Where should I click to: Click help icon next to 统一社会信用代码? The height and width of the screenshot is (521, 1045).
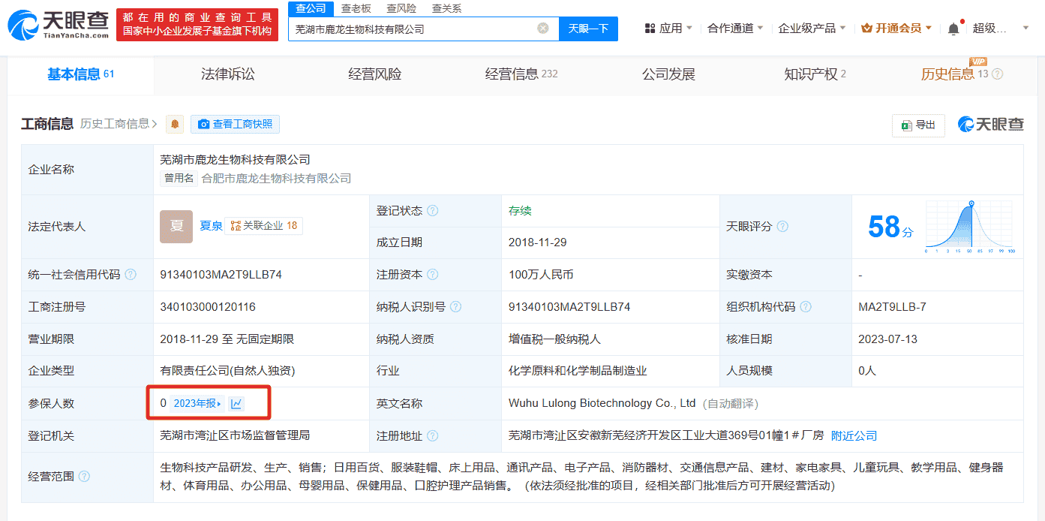131,275
